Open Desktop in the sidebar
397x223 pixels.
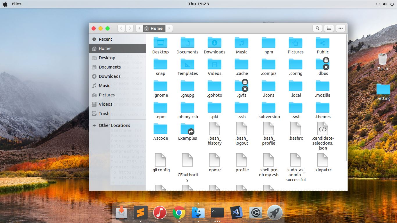tap(117, 58)
